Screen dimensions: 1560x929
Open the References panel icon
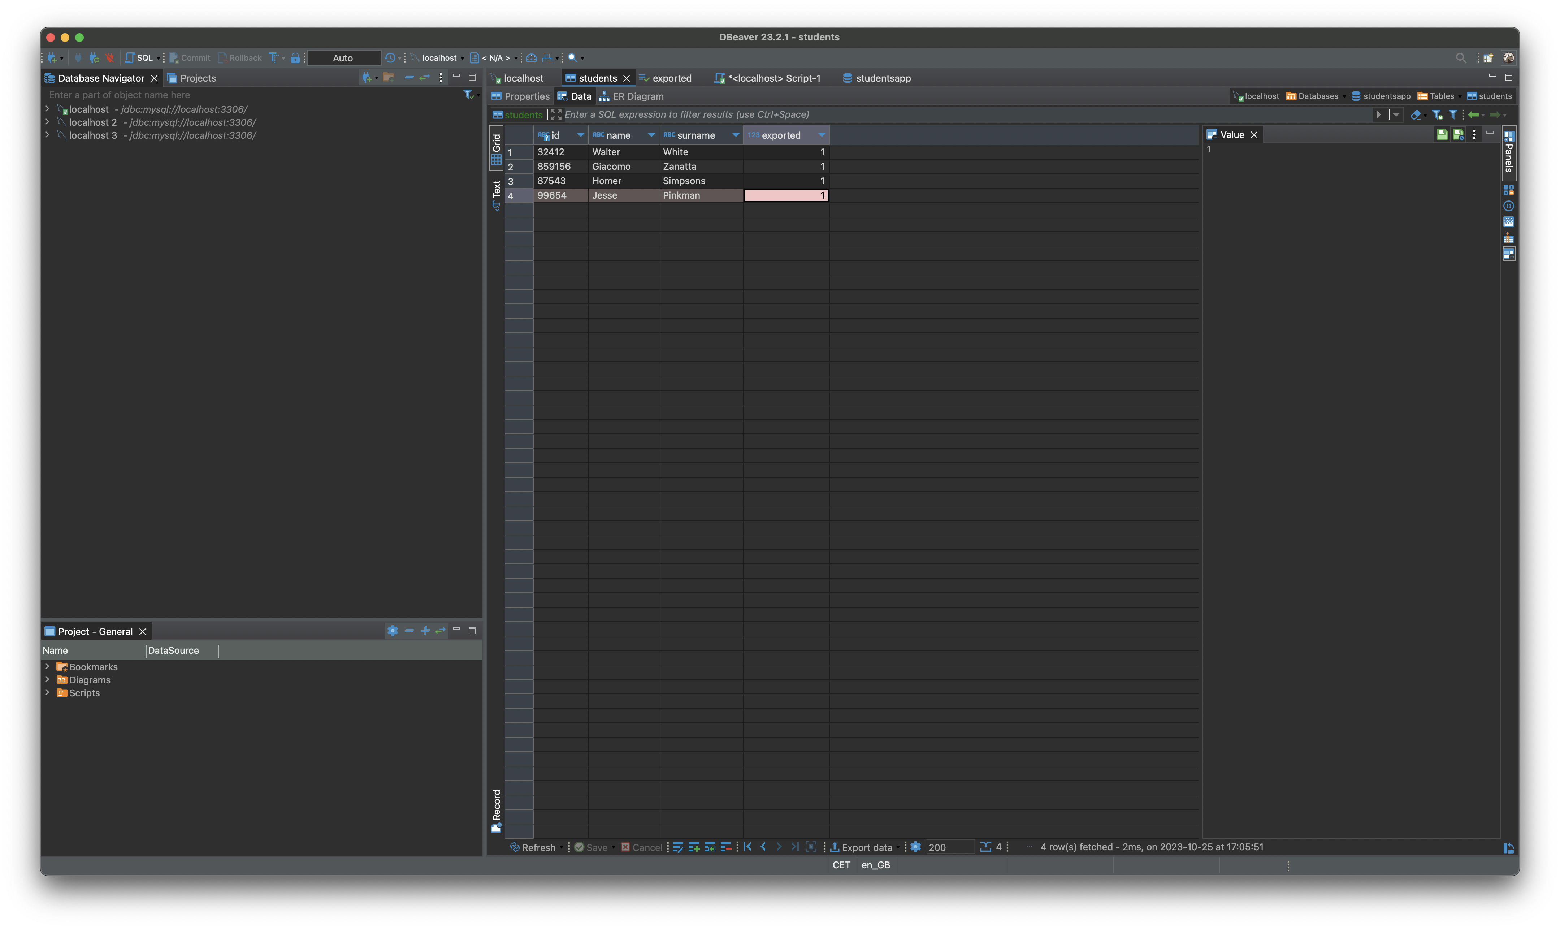tap(1509, 238)
